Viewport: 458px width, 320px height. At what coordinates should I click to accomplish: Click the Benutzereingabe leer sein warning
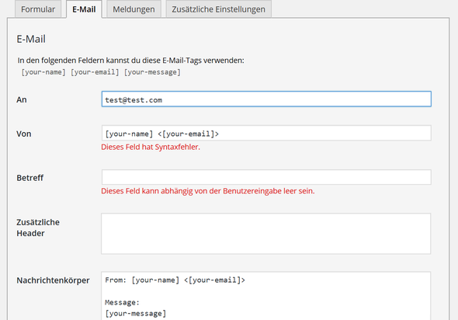click(x=208, y=191)
